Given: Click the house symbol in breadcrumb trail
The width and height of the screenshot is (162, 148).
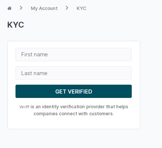Looking at the screenshot, I should point(10,8).
